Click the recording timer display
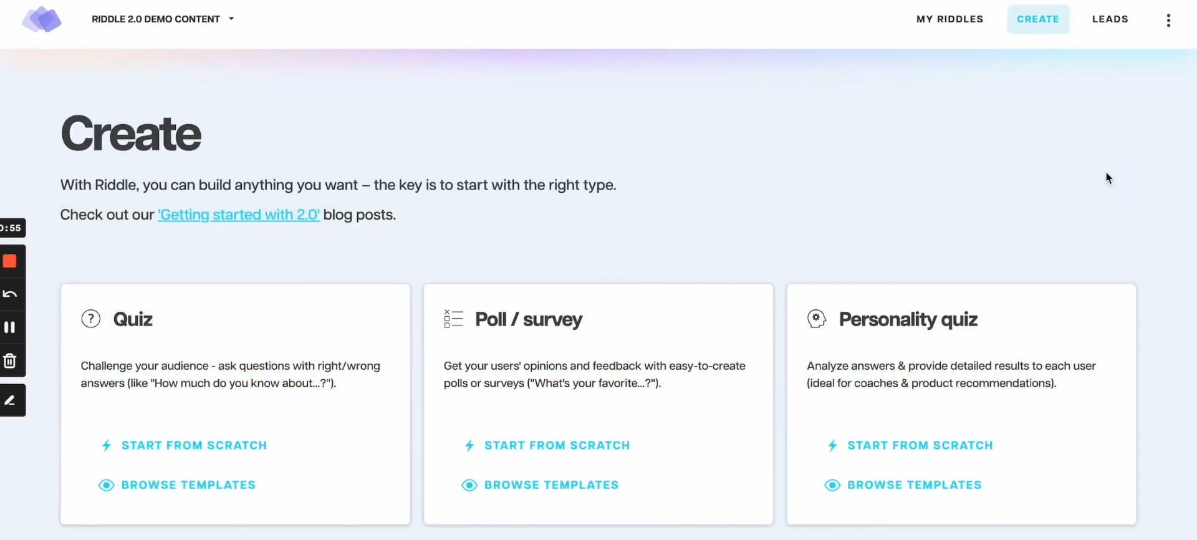 point(11,228)
